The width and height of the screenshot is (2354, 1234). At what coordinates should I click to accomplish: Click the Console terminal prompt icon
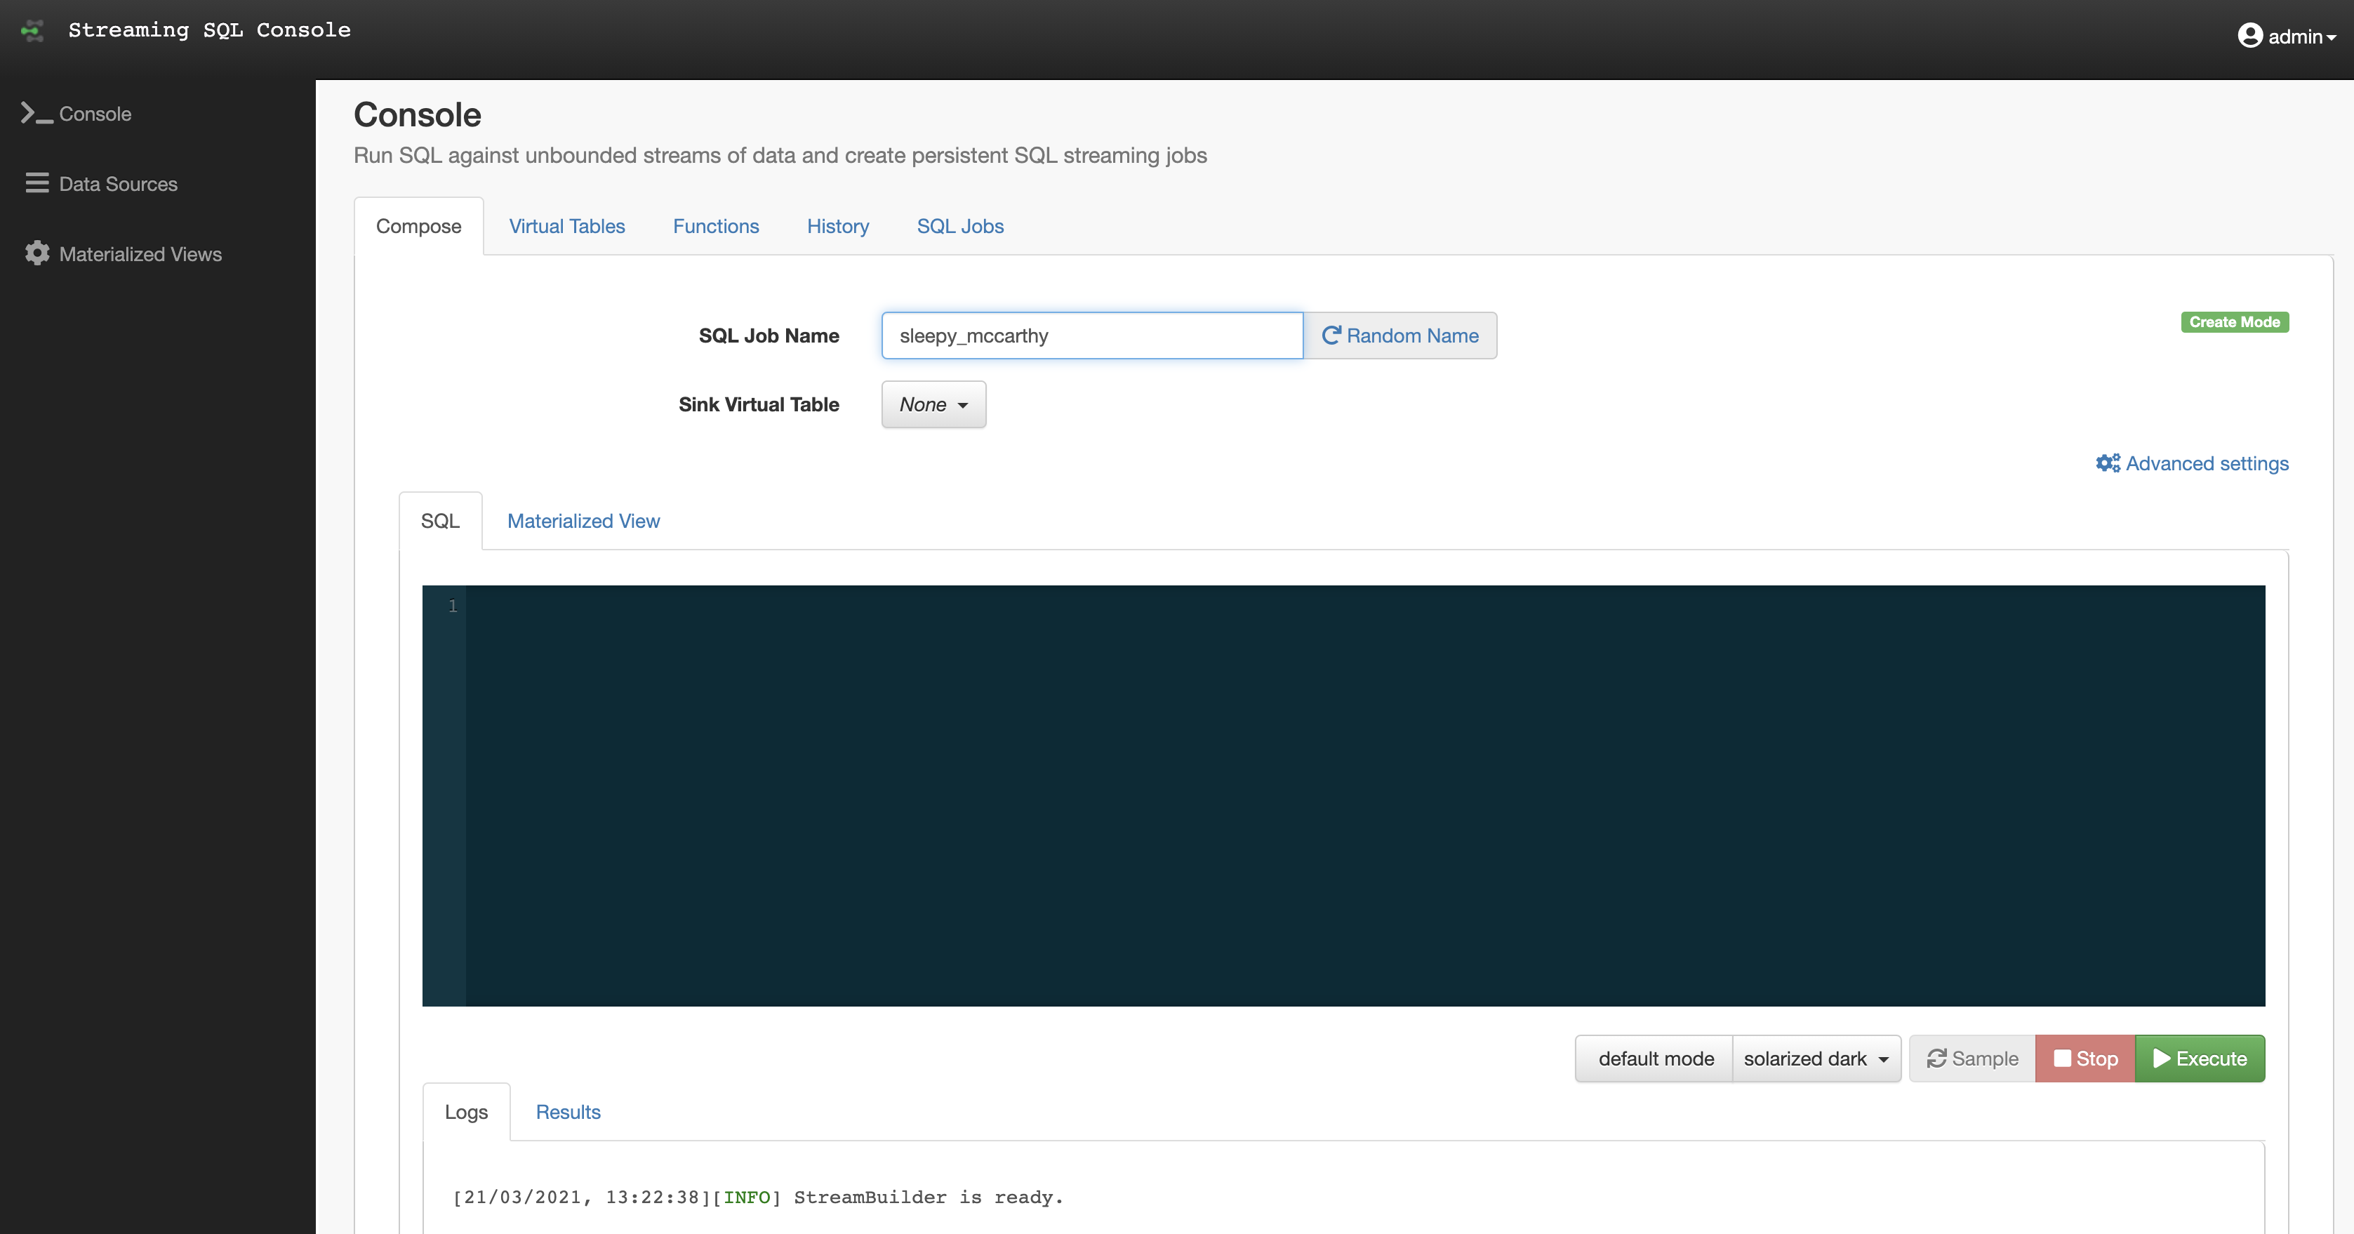pyautogui.click(x=36, y=113)
